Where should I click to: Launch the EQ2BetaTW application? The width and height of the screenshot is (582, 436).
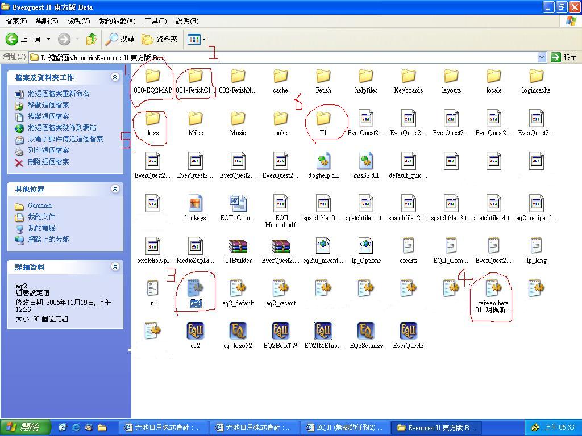(x=280, y=332)
